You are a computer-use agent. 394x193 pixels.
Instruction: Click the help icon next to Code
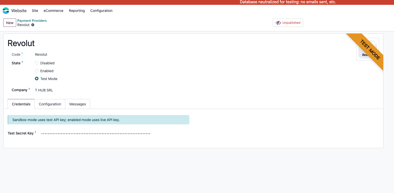(22, 54)
